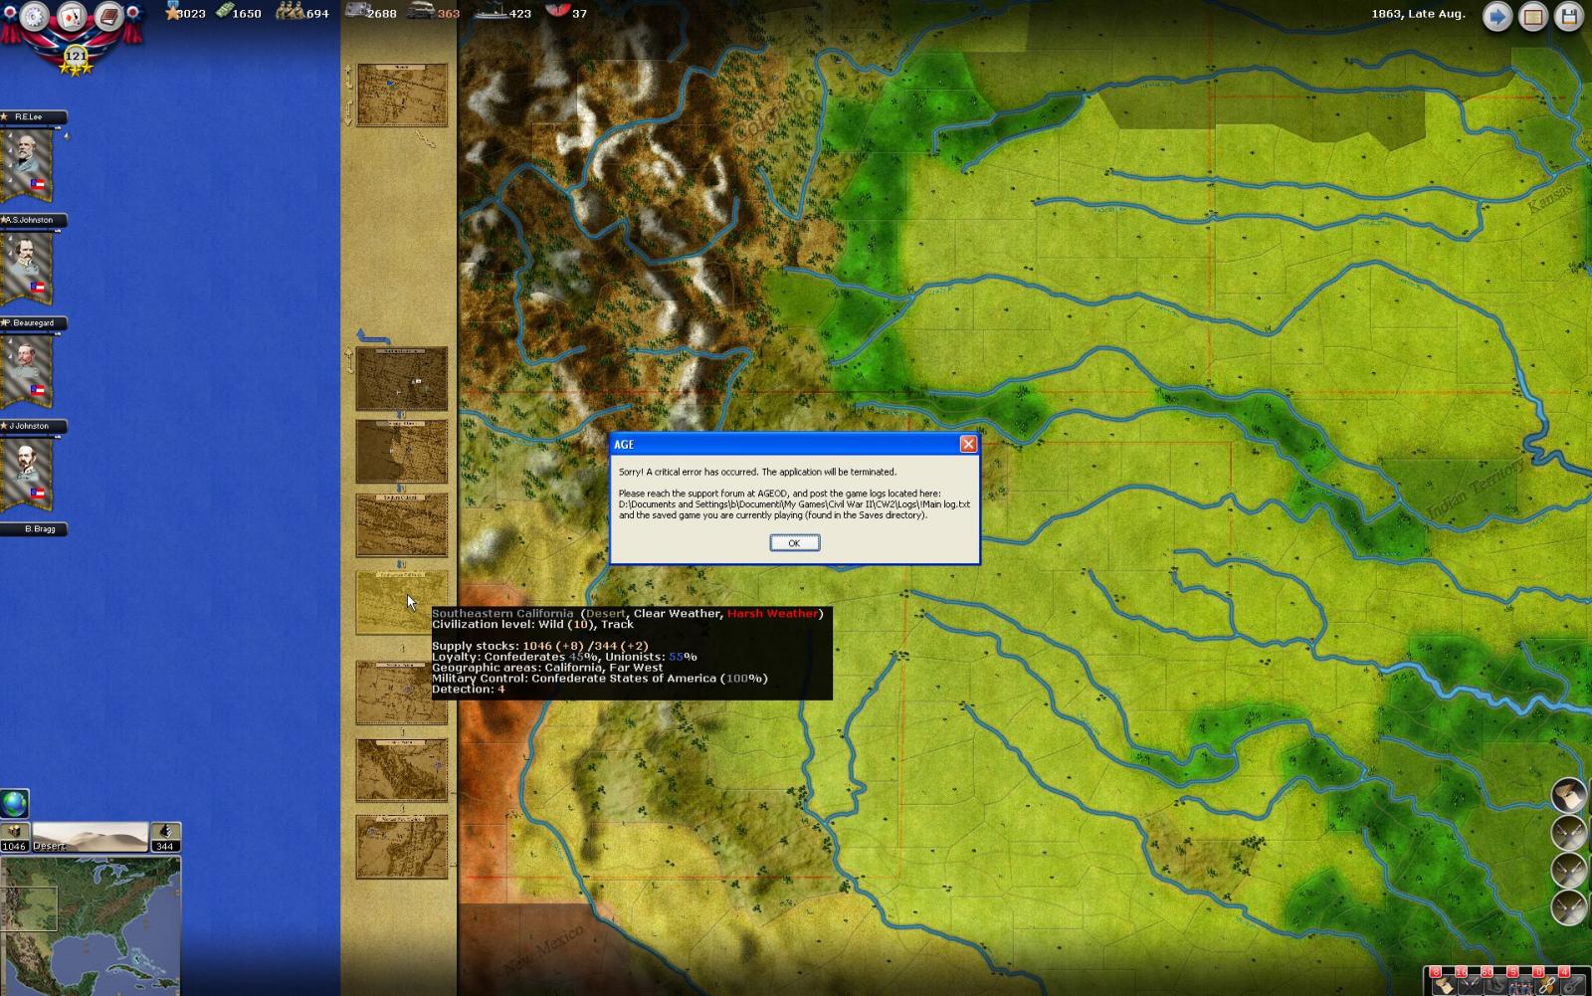Open the playing cards decisions button
Screen dimensions: 1592x996
tap(72, 16)
